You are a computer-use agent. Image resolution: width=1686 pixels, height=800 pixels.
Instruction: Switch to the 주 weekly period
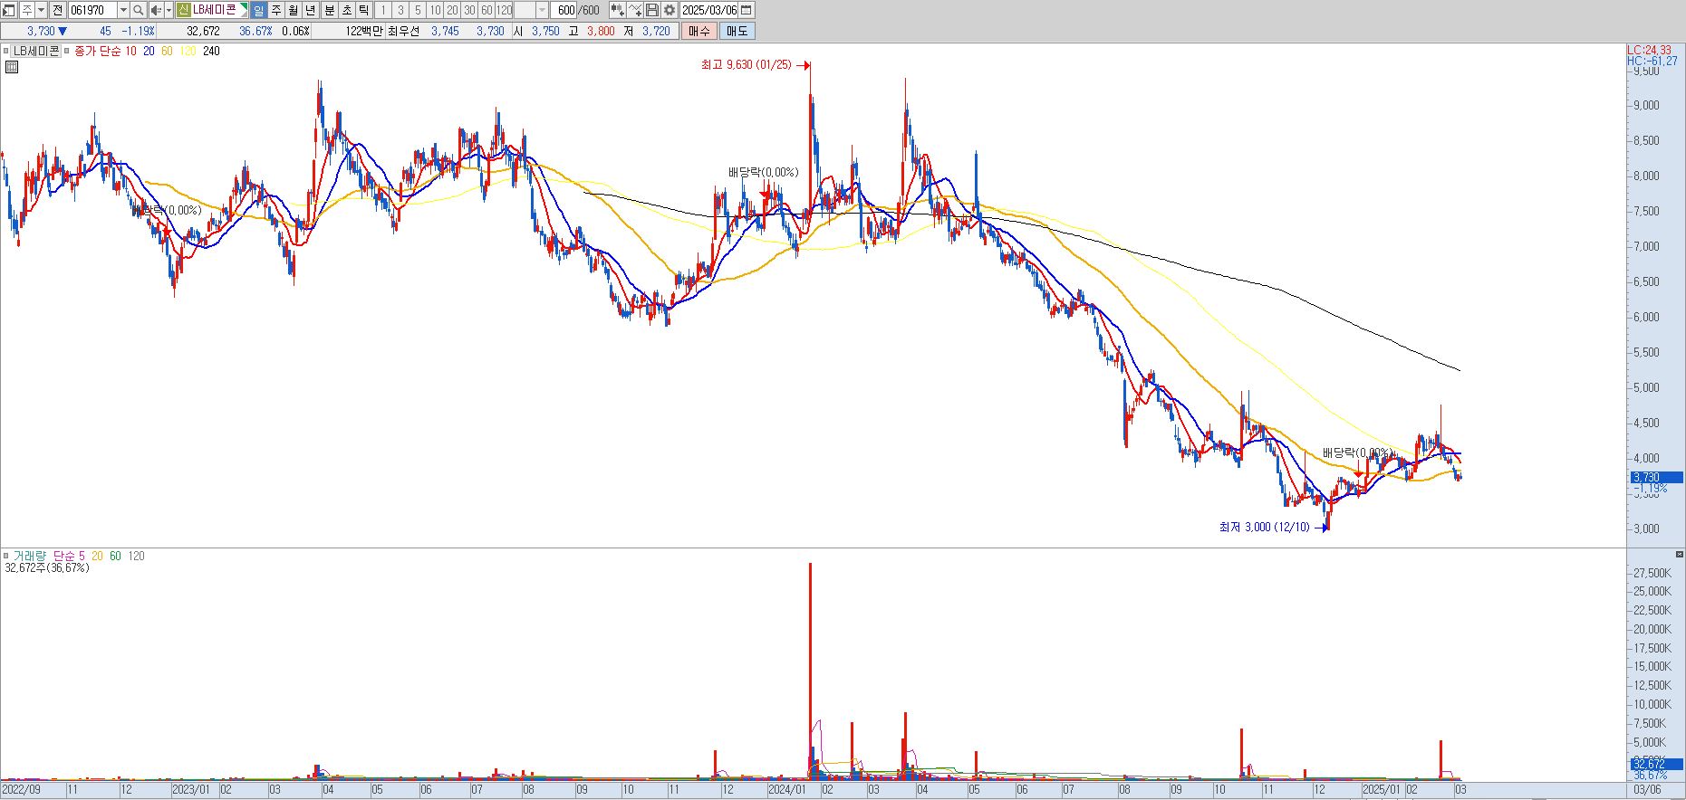coord(276,10)
